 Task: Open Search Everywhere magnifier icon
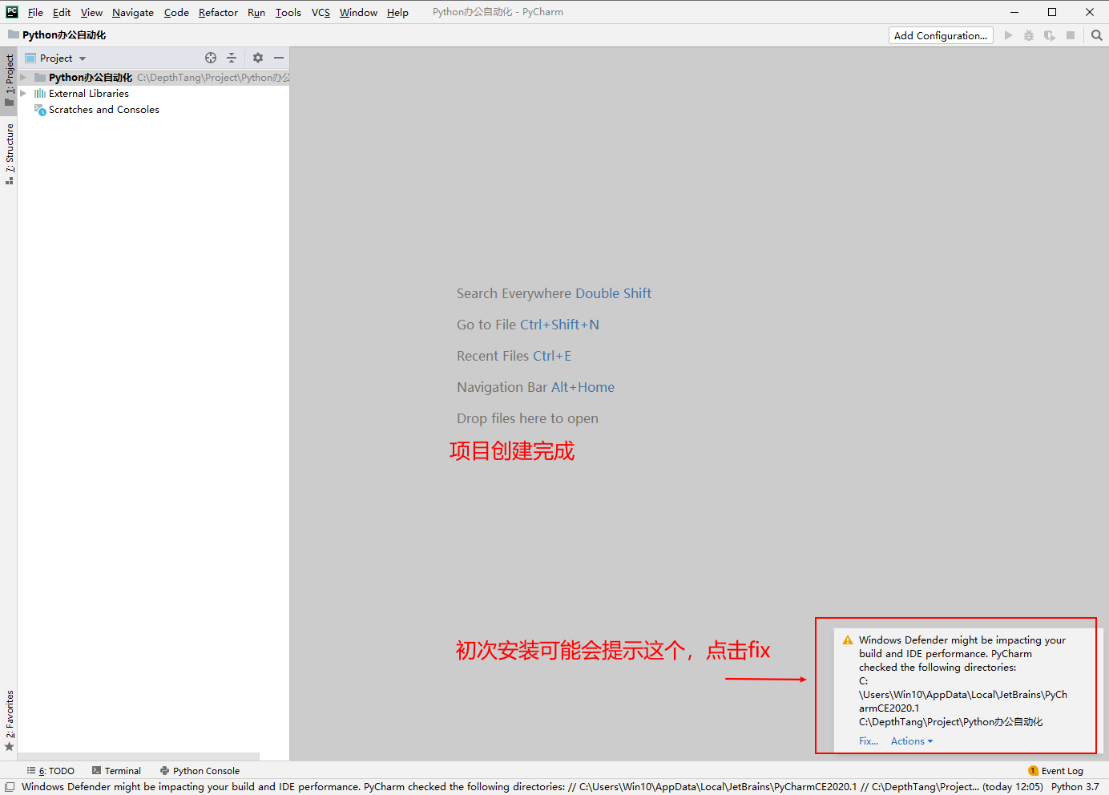point(1097,35)
